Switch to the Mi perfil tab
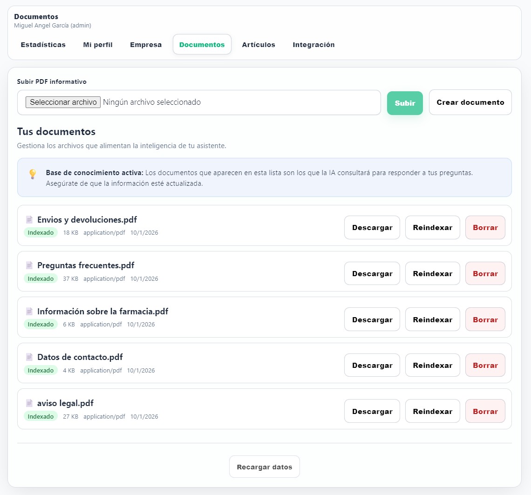 tap(98, 45)
